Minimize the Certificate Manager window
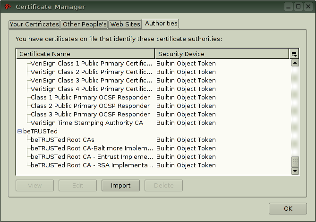This screenshot has height=222, width=316. pos(289,7)
